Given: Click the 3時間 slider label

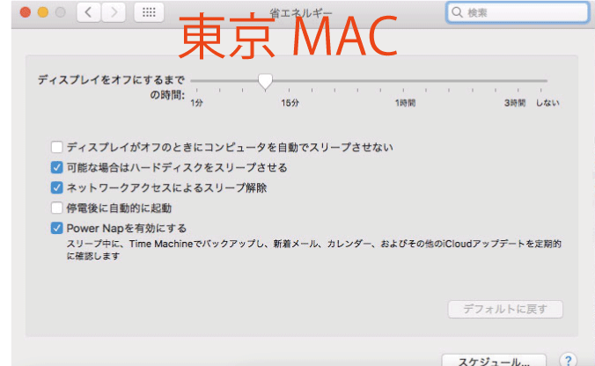Looking at the screenshot, I should [x=515, y=103].
